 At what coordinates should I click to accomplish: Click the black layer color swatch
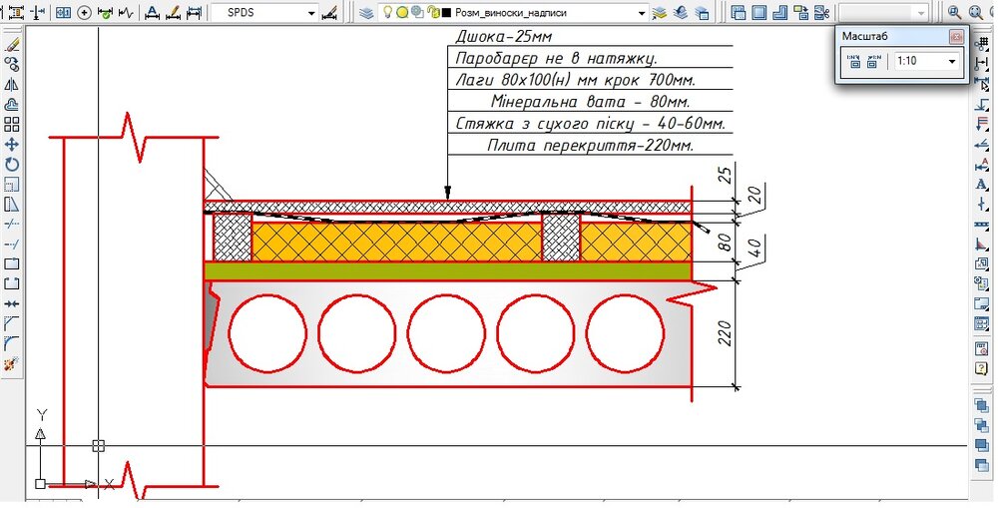coord(445,13)
